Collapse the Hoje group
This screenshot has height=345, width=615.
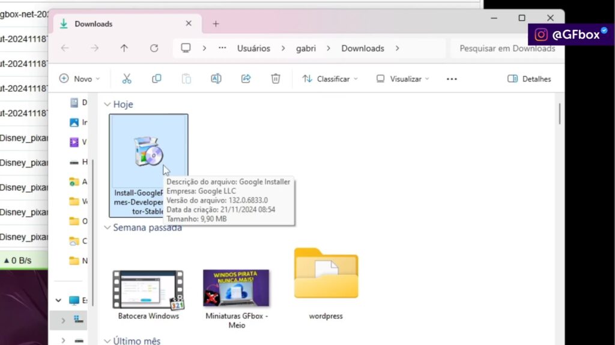pyautogui.click(x=107, y=104)
